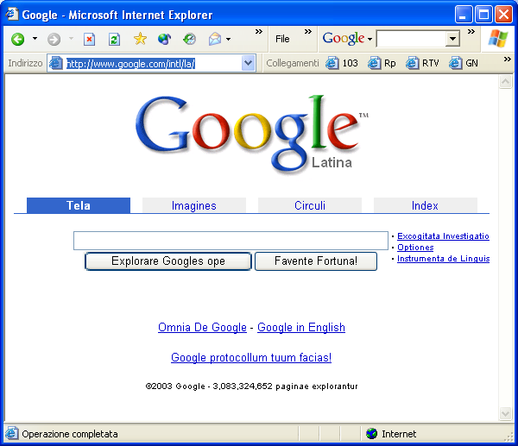
Task: Switch to the Index tab
Action: (425, 205)
